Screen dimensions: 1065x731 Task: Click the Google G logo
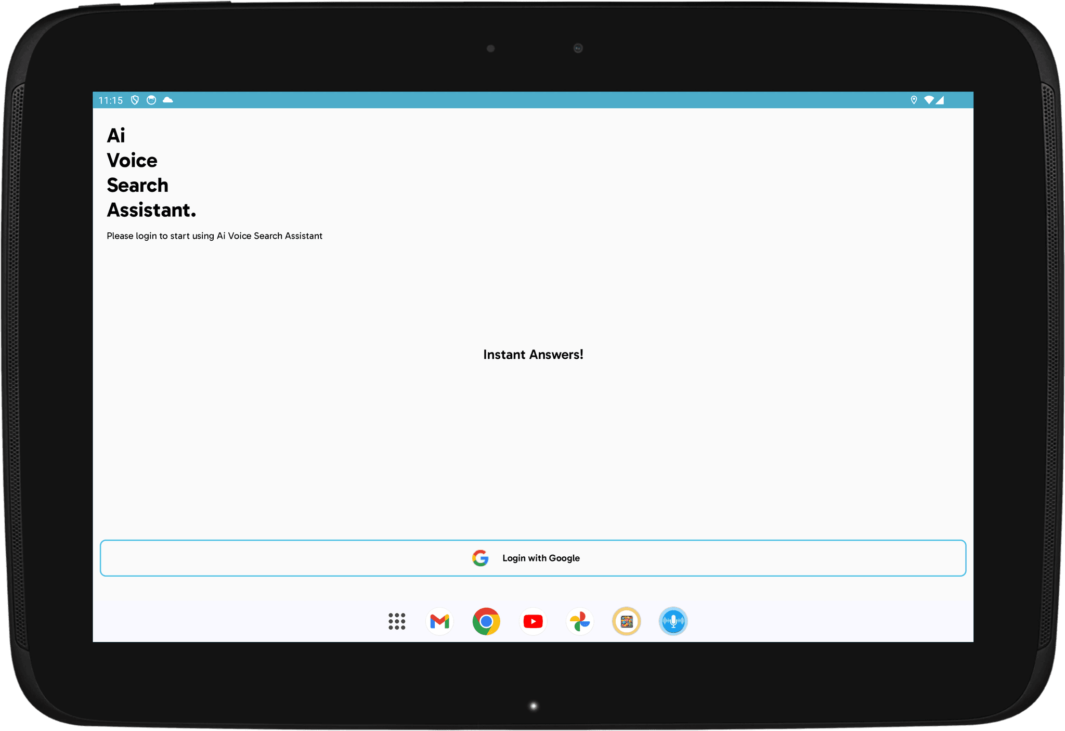[480, 558]
